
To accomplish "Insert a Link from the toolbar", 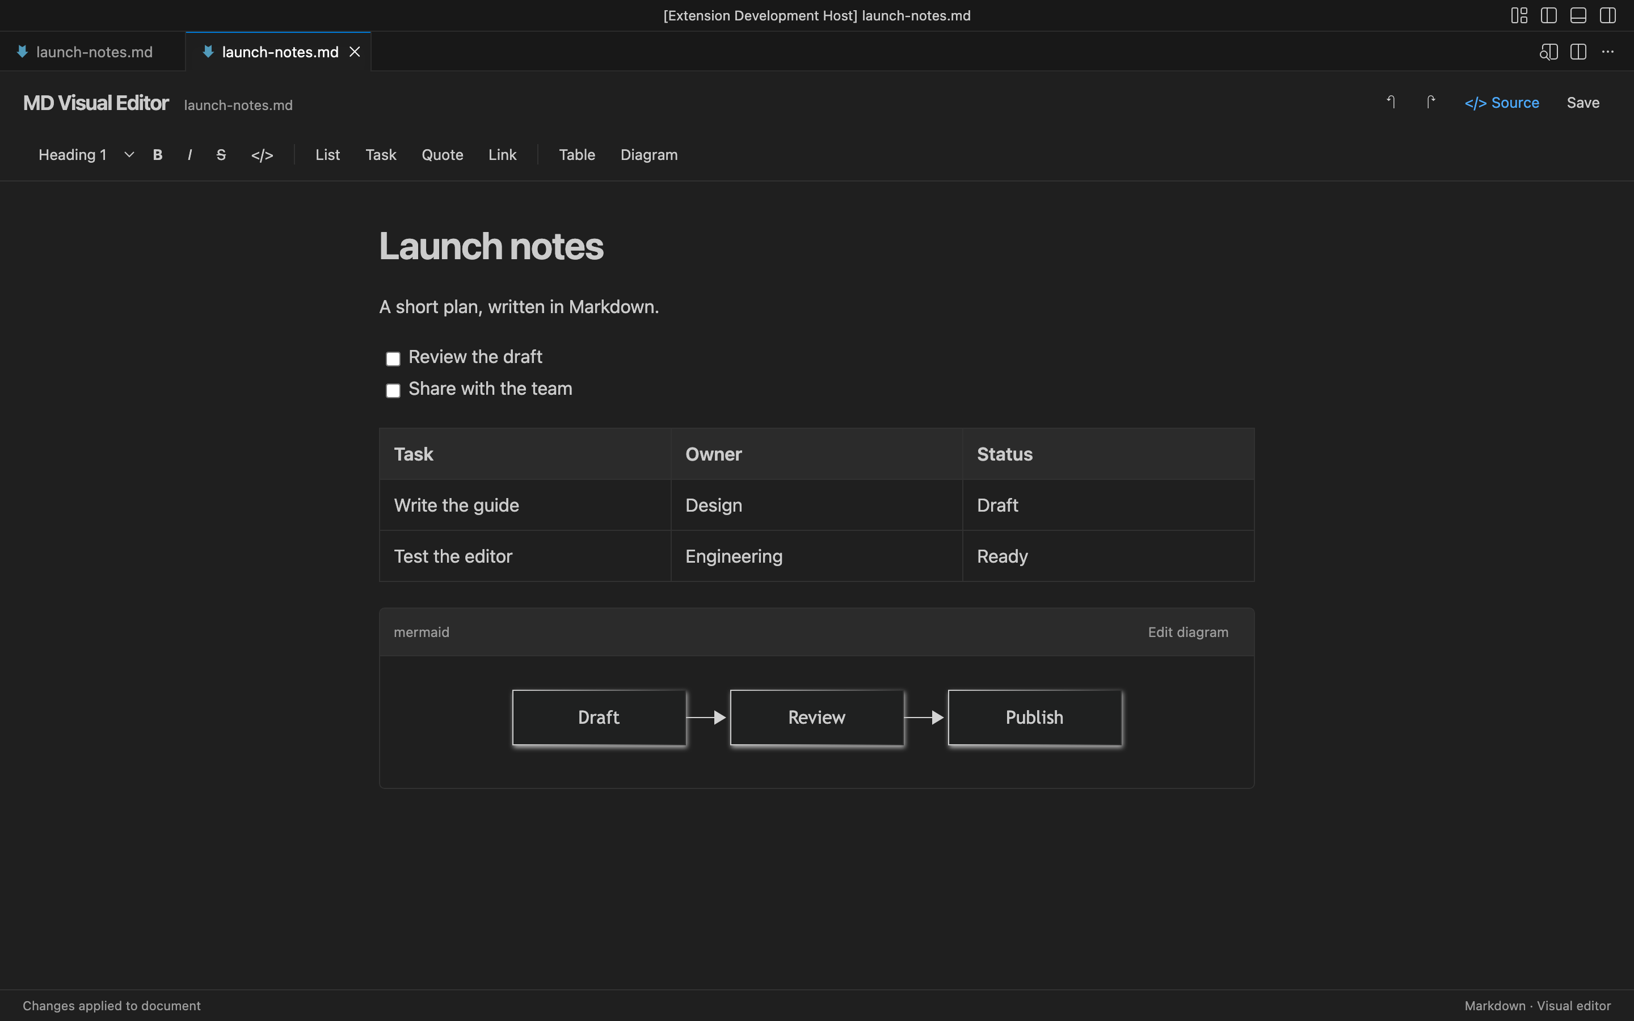I will (502, 155).
